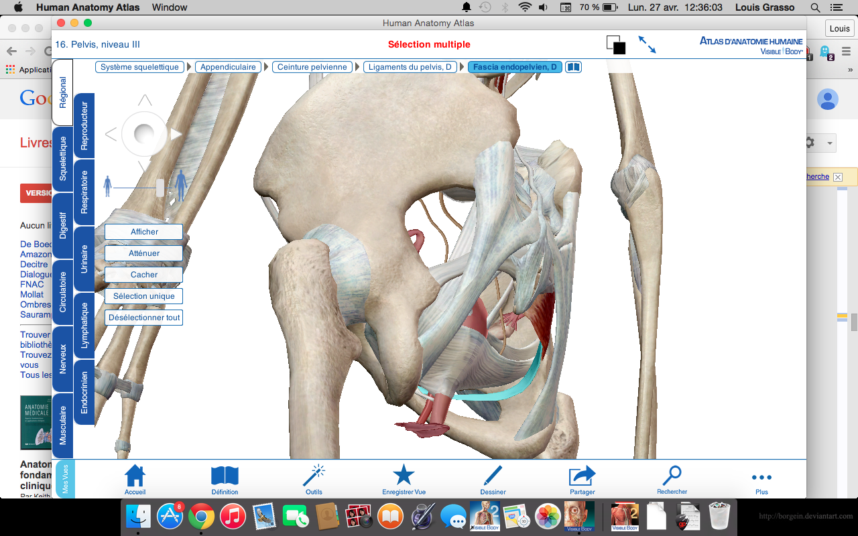
Task: Switch to the Circulatoire system tab
Action: pos(63,292)
